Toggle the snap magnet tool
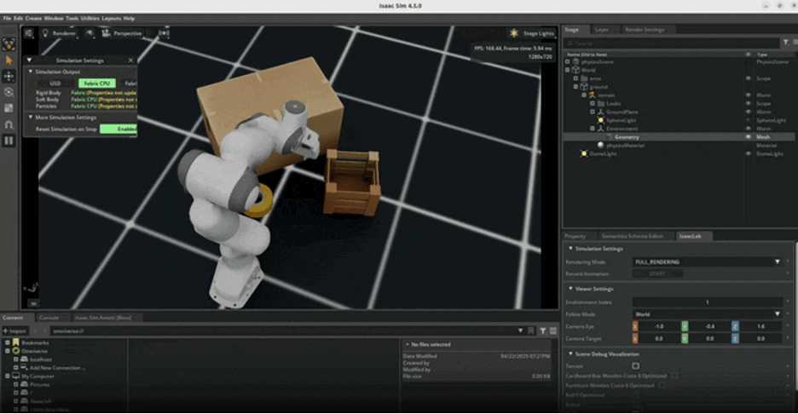The image size is (798, 414). [9, 124]
